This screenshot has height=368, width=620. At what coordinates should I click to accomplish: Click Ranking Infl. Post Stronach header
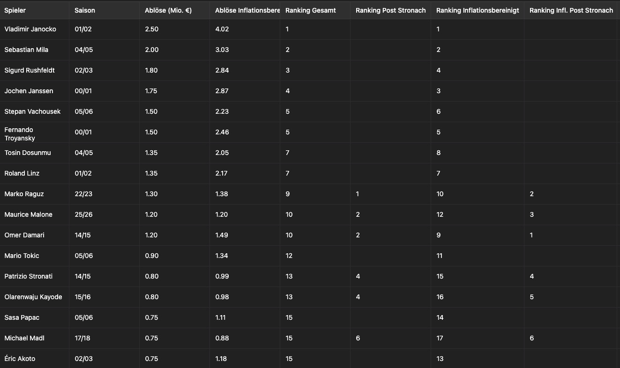tap(571, 10)
